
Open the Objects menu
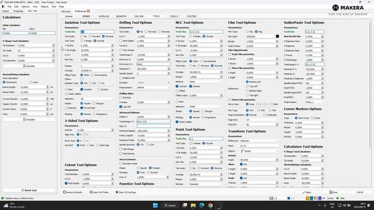point(44,6)
